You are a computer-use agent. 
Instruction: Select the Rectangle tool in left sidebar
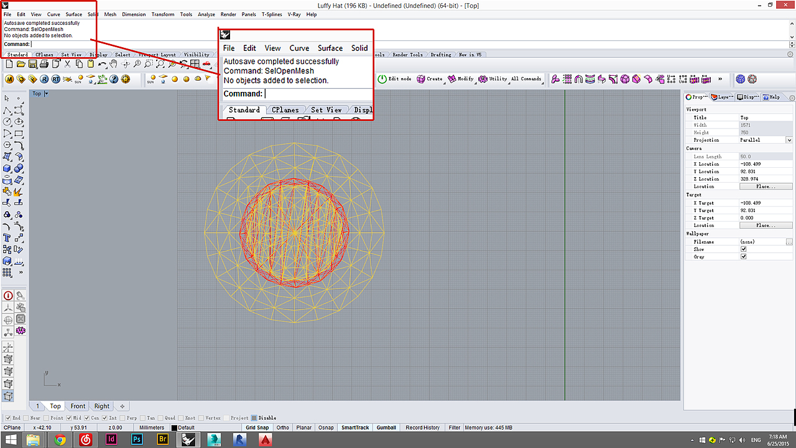coord(19,134)
